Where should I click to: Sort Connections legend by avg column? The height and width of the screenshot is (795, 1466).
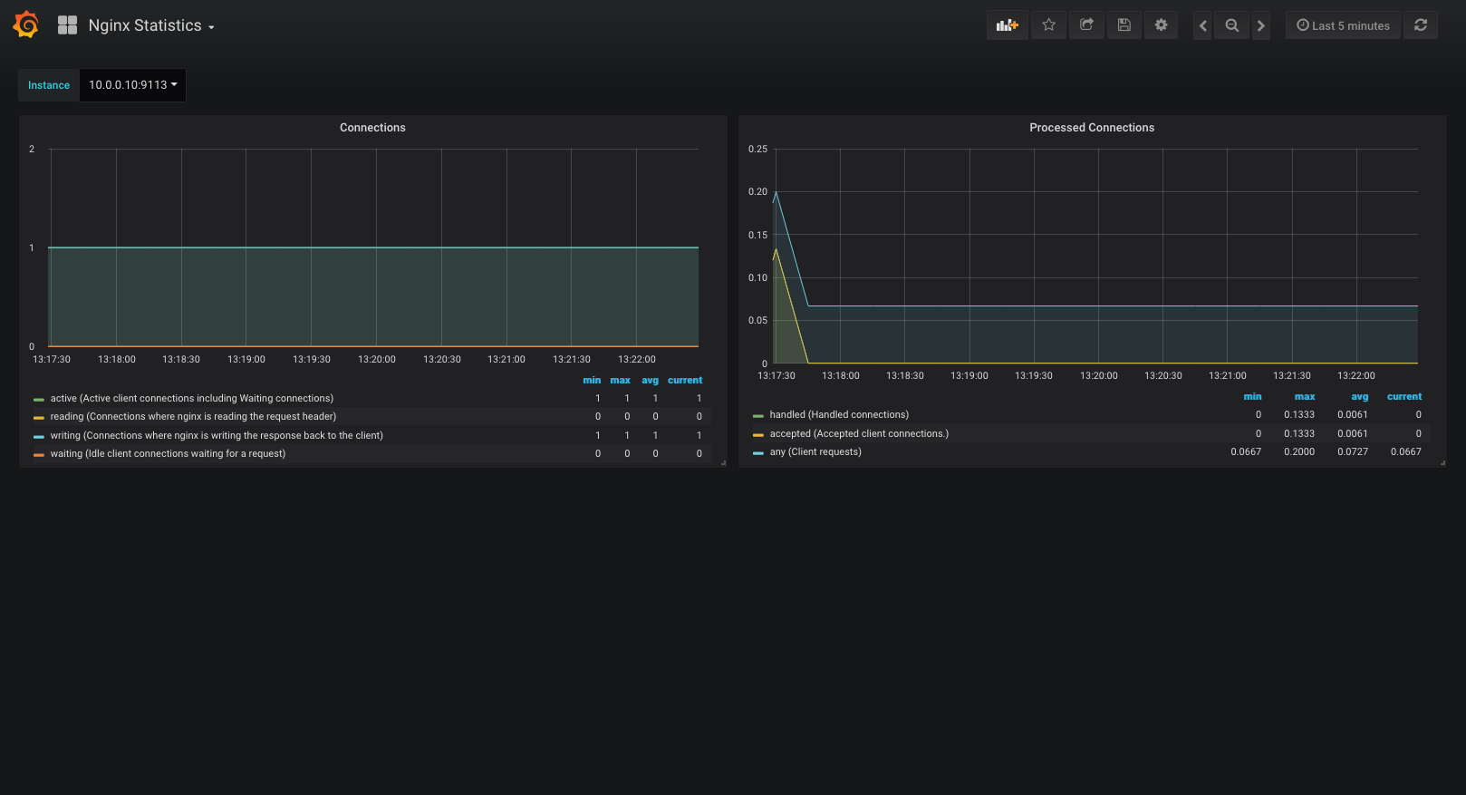(x=650, y=381)
